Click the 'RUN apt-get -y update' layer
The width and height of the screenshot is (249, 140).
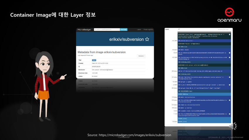coord(204,82)
